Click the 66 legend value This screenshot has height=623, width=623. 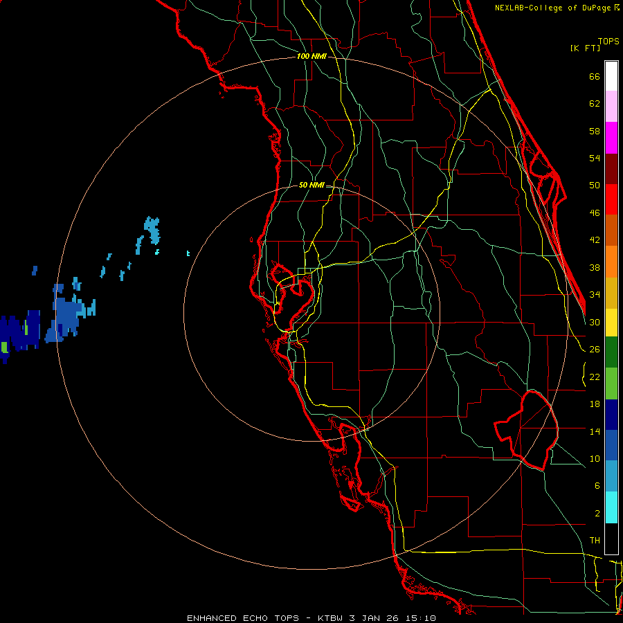[595, 76]
